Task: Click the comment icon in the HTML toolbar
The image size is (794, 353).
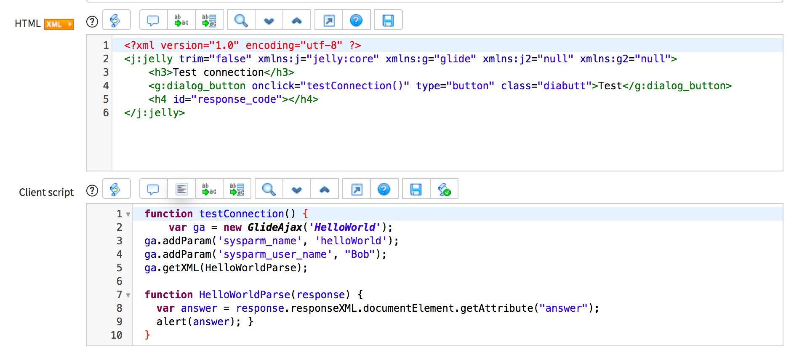Action: [153, 20]
